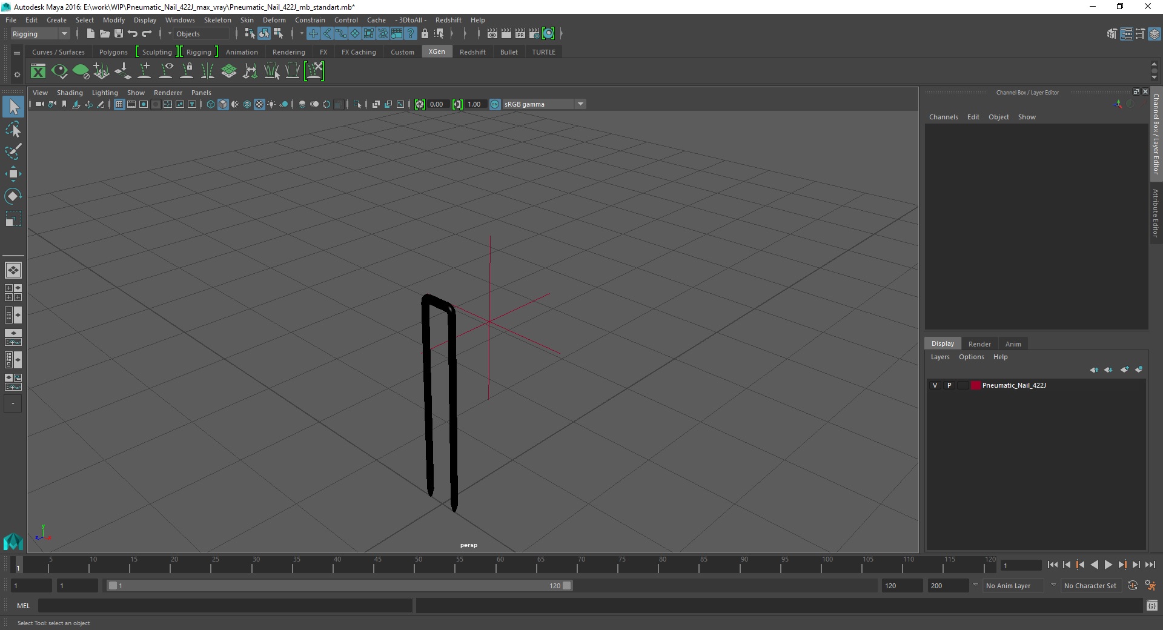Image resolution: width=1163 pixels, height=630 pixels.
Task: Create layer from selected objects
Action: click(x=1139, y=370)
